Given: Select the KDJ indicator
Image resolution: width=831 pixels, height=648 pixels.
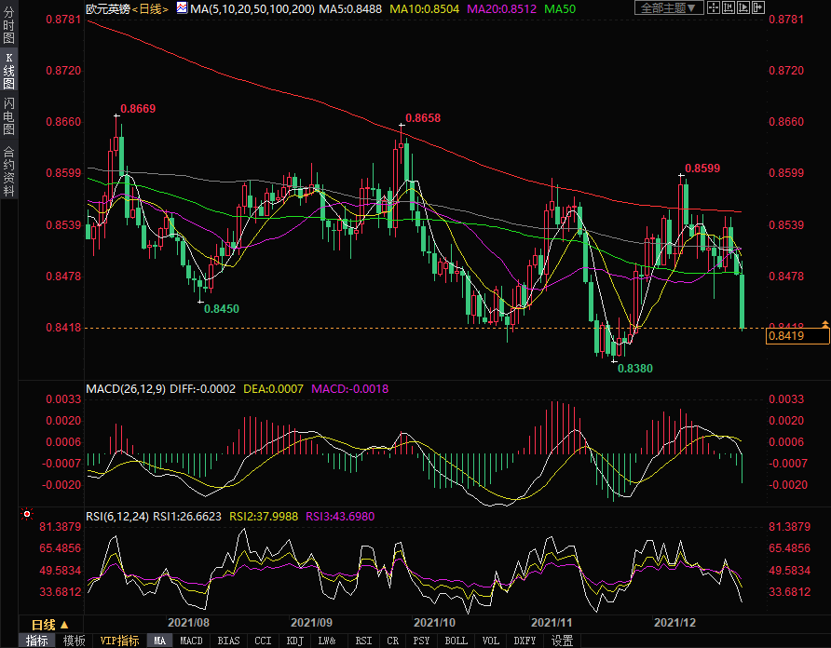Looking at the screenshot, I should pos(294,641).
